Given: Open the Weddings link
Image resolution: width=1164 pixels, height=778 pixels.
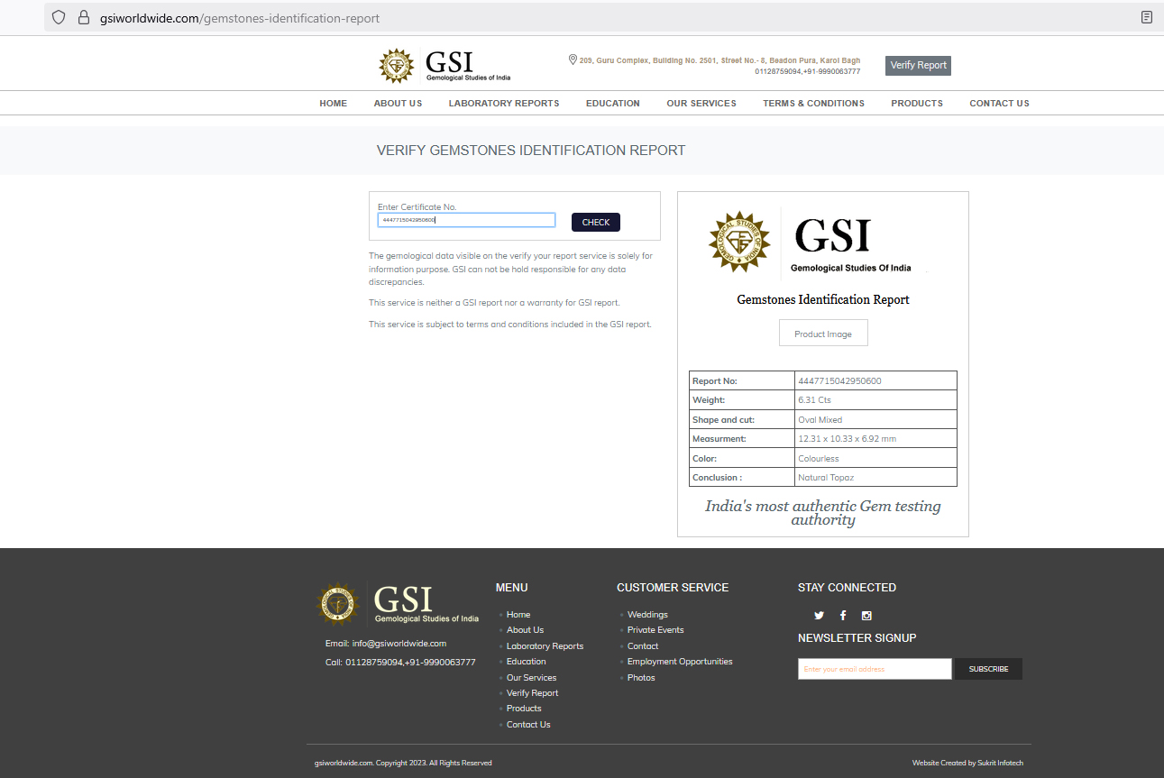Looking at the screenshot, I should click(x=647, y=615).
